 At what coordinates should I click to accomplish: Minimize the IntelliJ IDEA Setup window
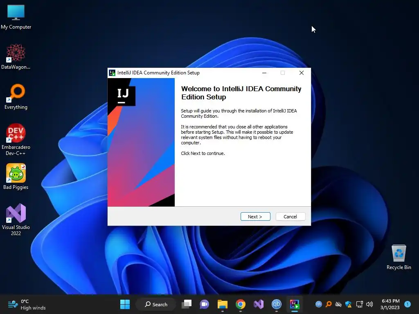tap(264, 73)
